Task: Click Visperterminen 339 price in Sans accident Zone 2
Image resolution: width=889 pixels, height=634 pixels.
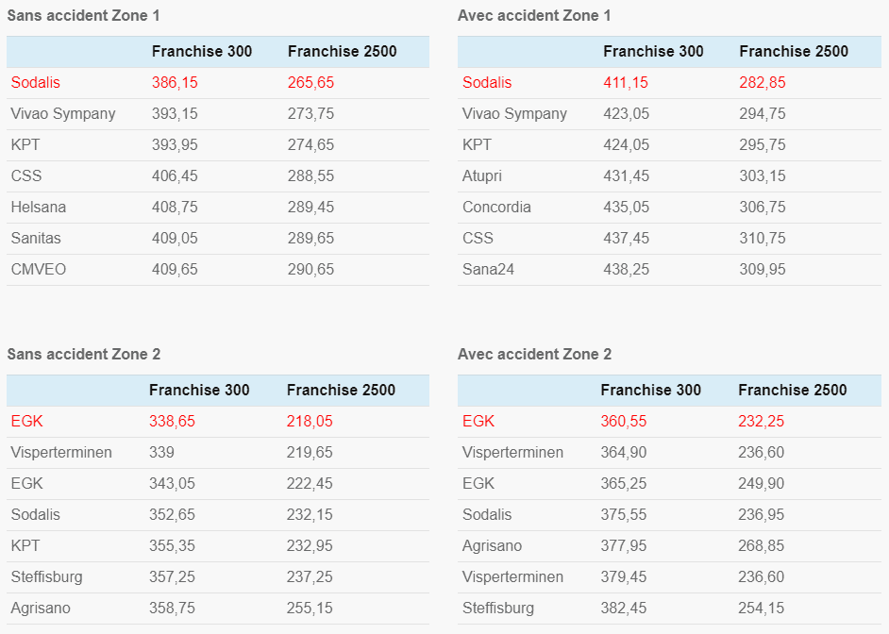Action: pyautogui.click(x=161, y=453)
